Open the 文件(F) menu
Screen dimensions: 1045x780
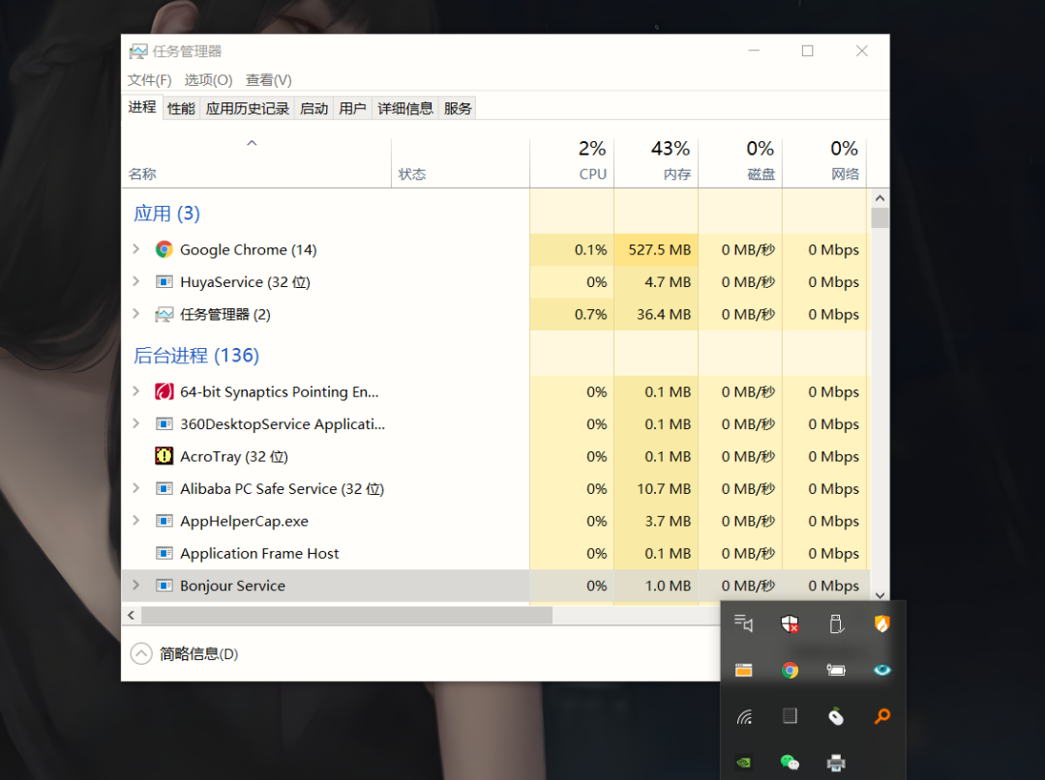(x=149, y=80)
